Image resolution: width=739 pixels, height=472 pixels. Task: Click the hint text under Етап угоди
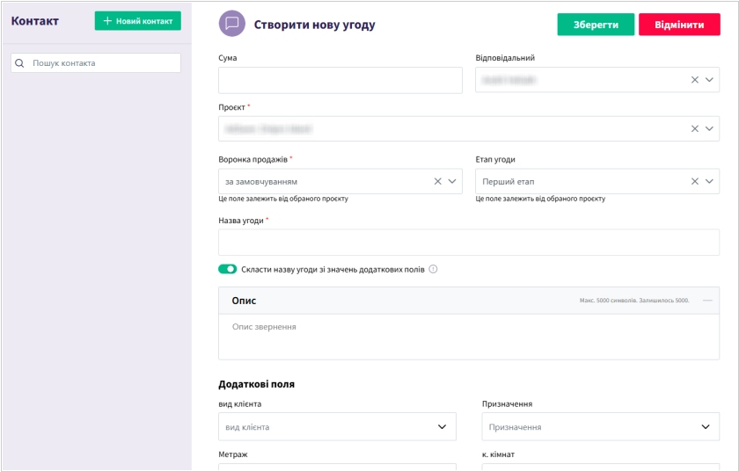(x=540, y=199)
